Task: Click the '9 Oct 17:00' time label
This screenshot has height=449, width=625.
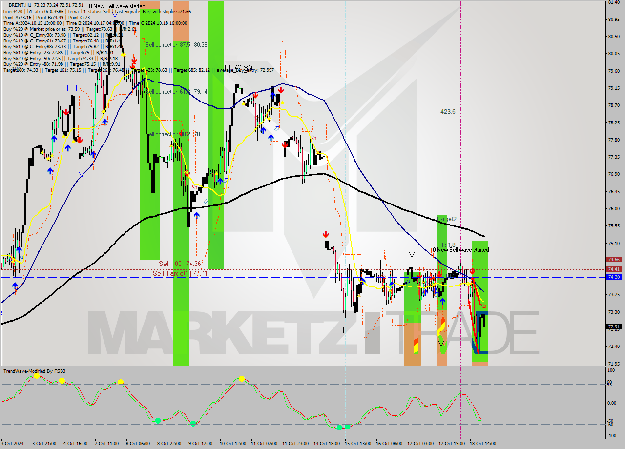Action: point(200,444)
